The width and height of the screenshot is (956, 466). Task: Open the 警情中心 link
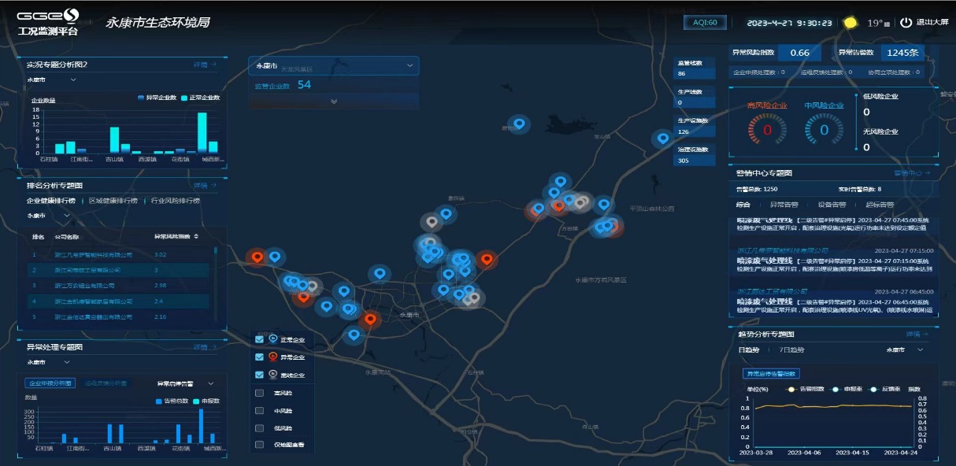pos(911,173)
